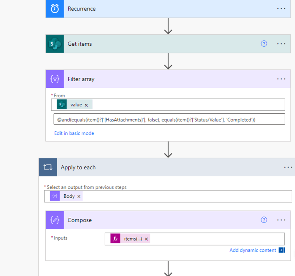The image size is (295, 276).
Task: Click the Apply to each loop icon
Action: [48, 167]
